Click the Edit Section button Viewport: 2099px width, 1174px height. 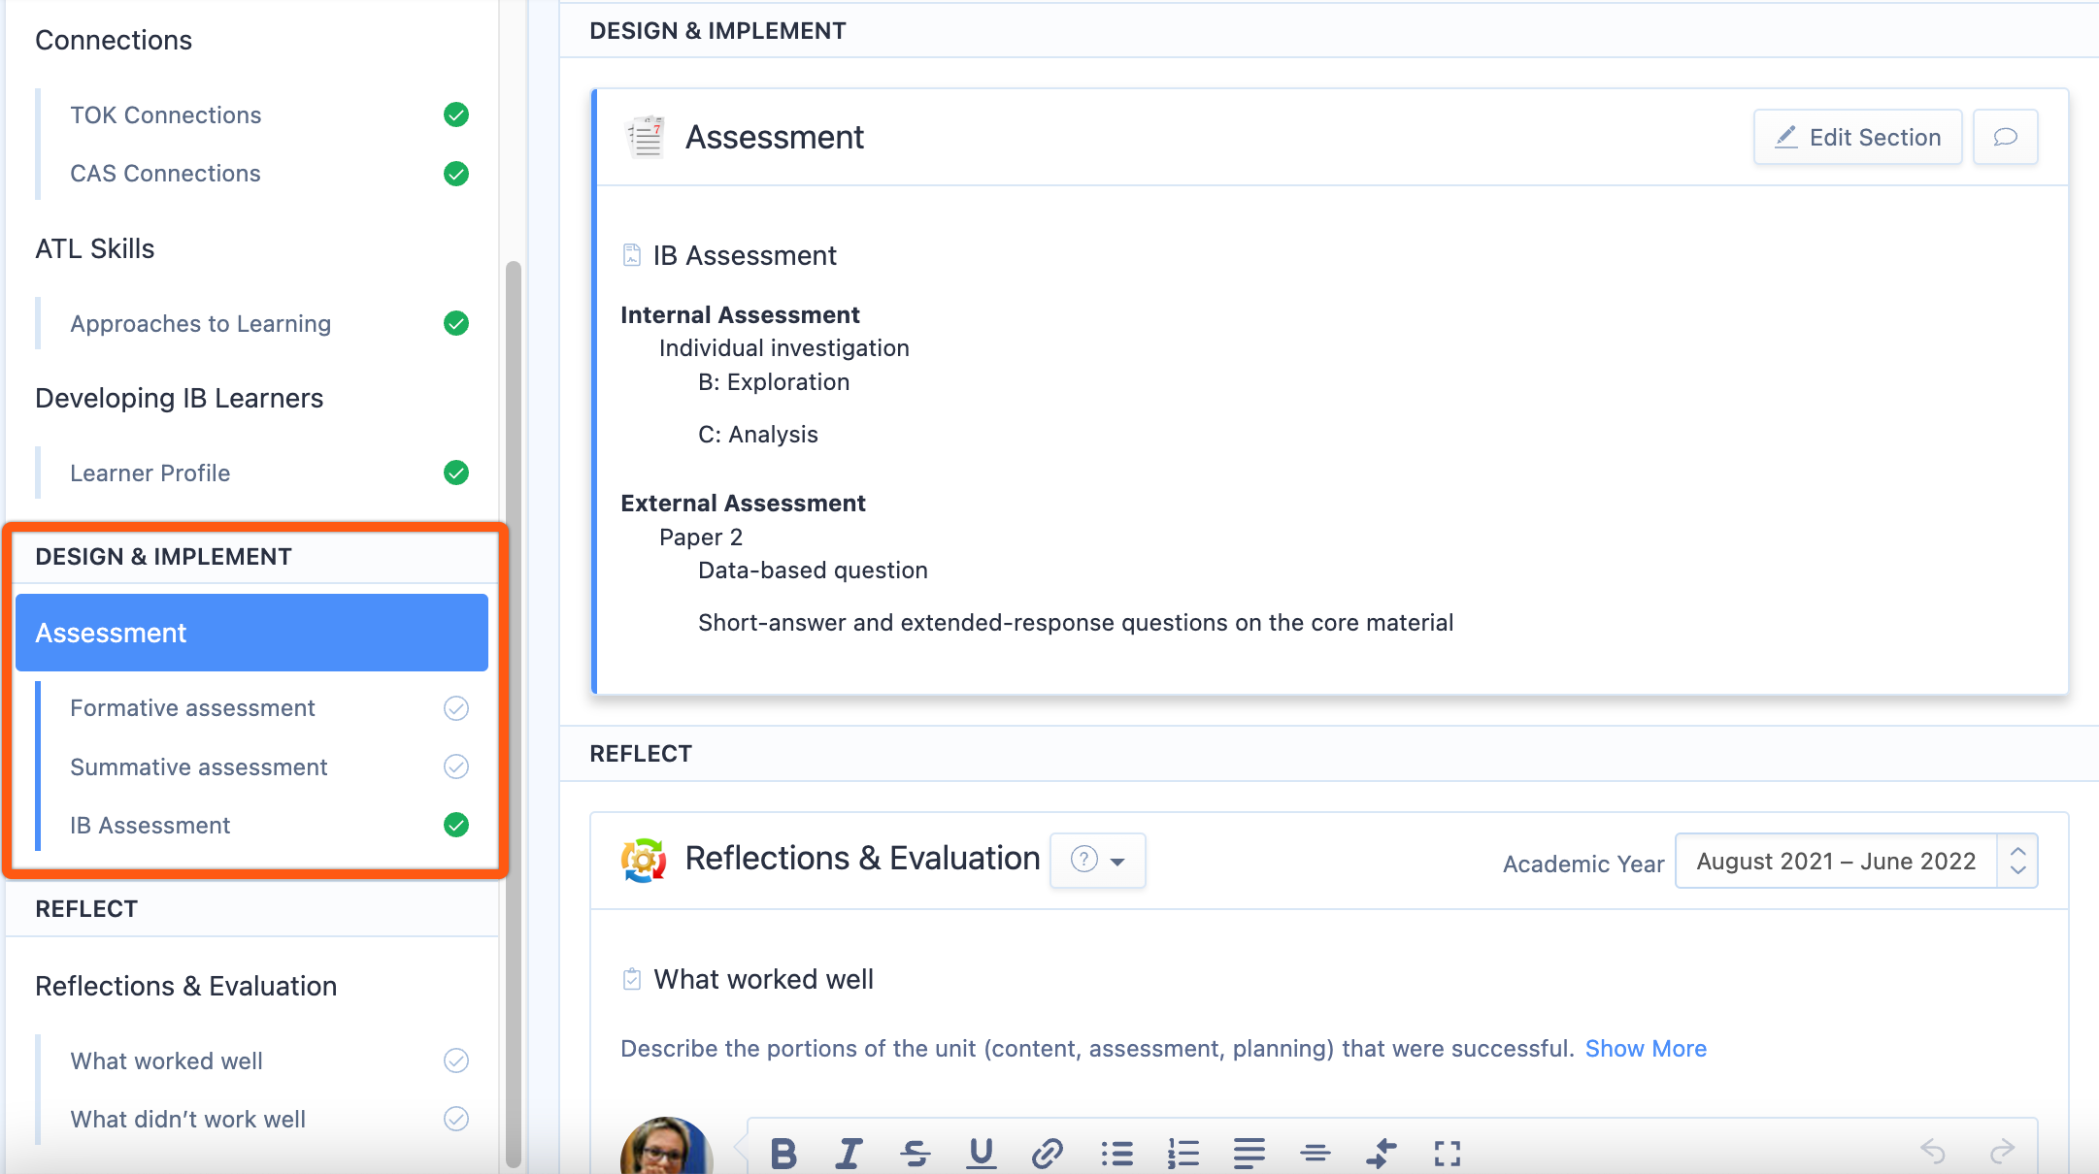click(x=1856, y=137)
